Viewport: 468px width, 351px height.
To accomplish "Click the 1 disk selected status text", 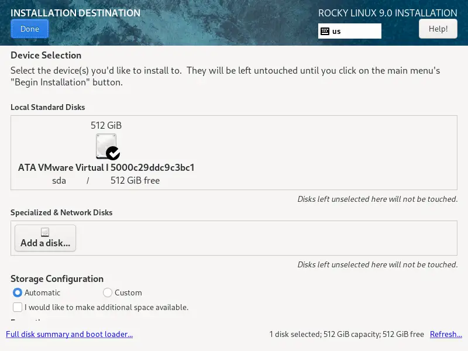I will pos(346,334).
